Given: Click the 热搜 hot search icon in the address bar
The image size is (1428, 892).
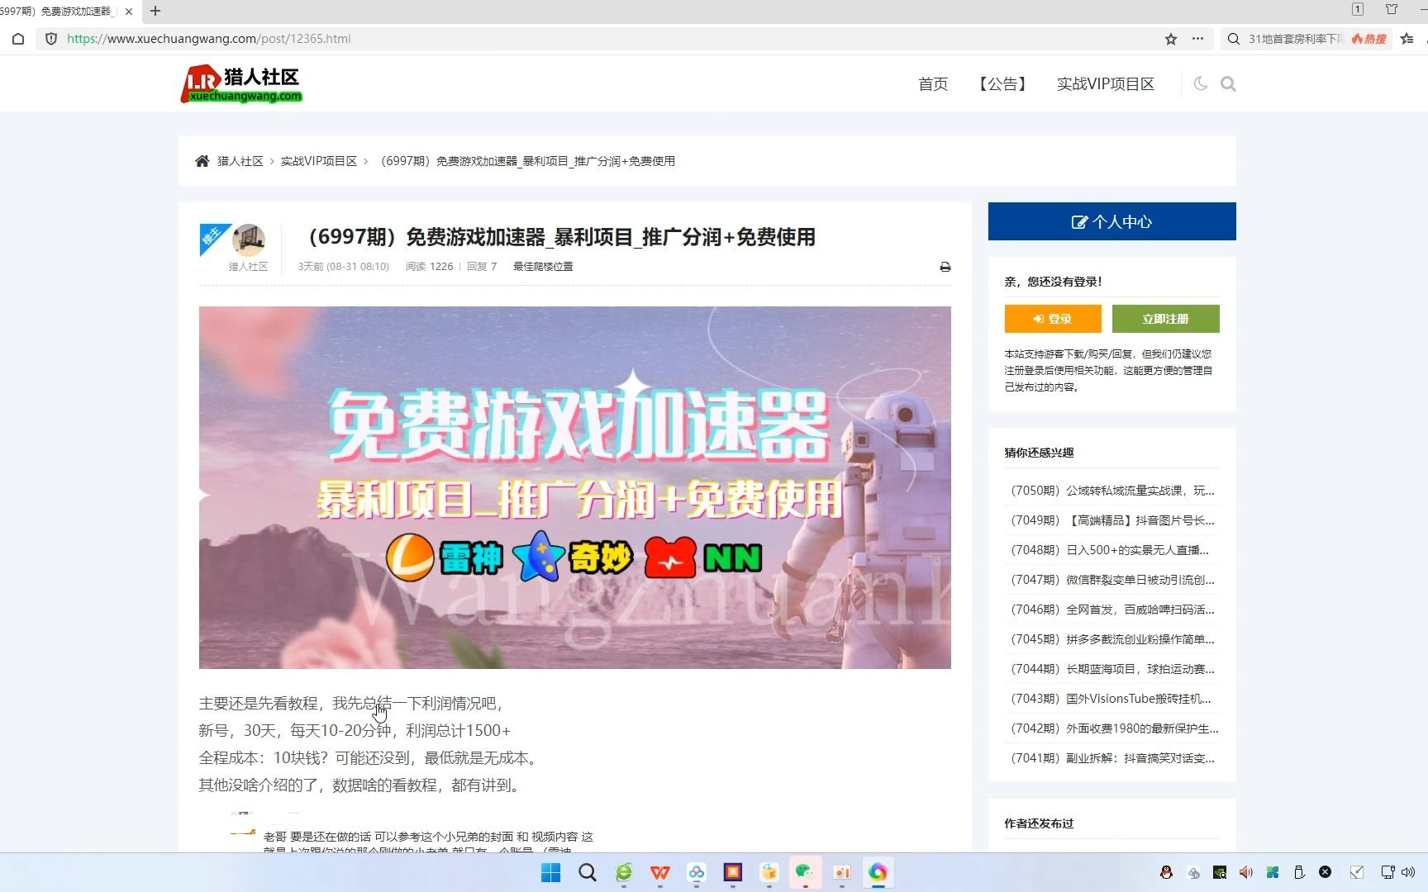Looking at the screenshot, I should (1368, 39).
